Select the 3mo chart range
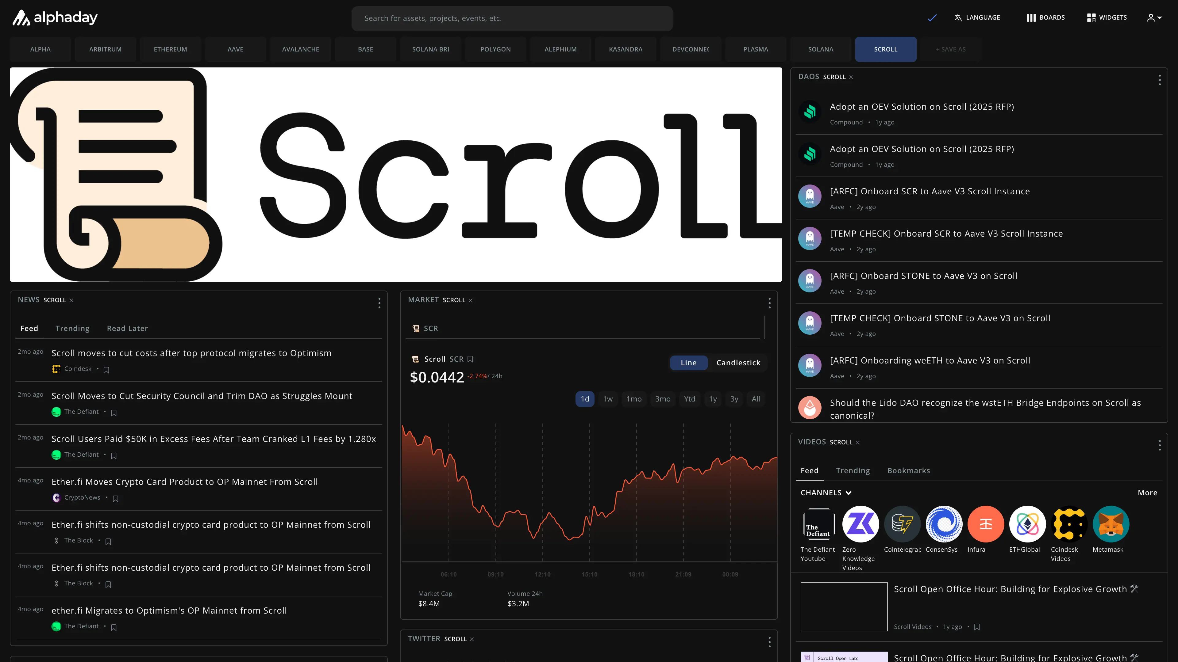1178x662 pixels. tap(663, 399)
